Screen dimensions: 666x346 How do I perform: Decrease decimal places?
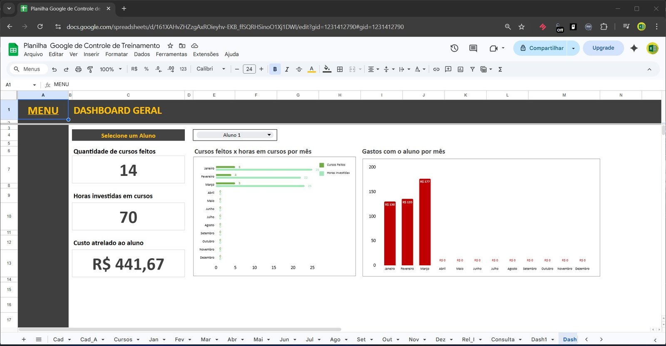159,69
